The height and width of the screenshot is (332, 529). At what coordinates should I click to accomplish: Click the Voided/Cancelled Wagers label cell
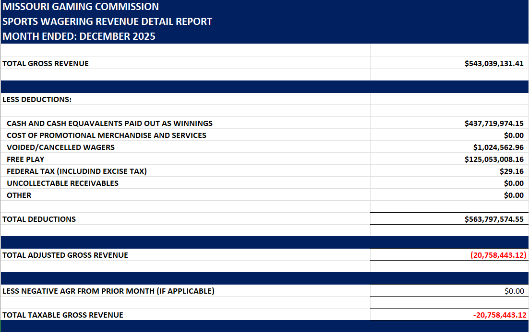(x=60, y=147)
